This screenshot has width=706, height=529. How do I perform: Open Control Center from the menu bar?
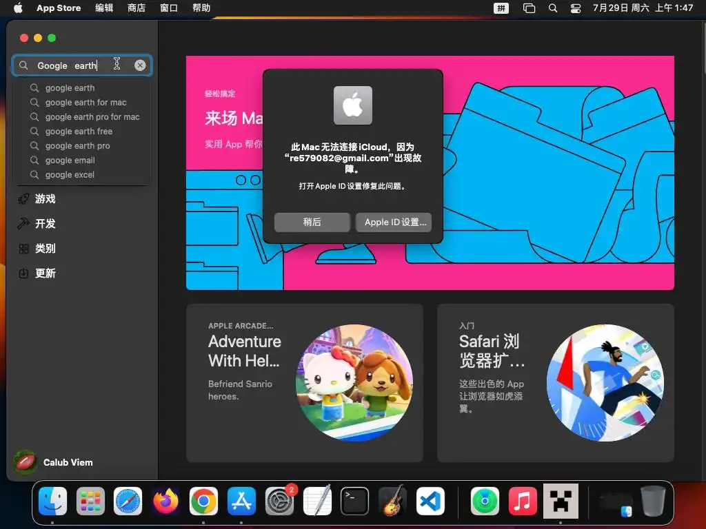pos(576,8)
